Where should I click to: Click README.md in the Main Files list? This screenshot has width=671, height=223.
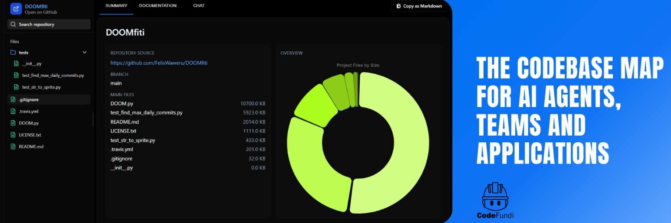coord(124,122)
